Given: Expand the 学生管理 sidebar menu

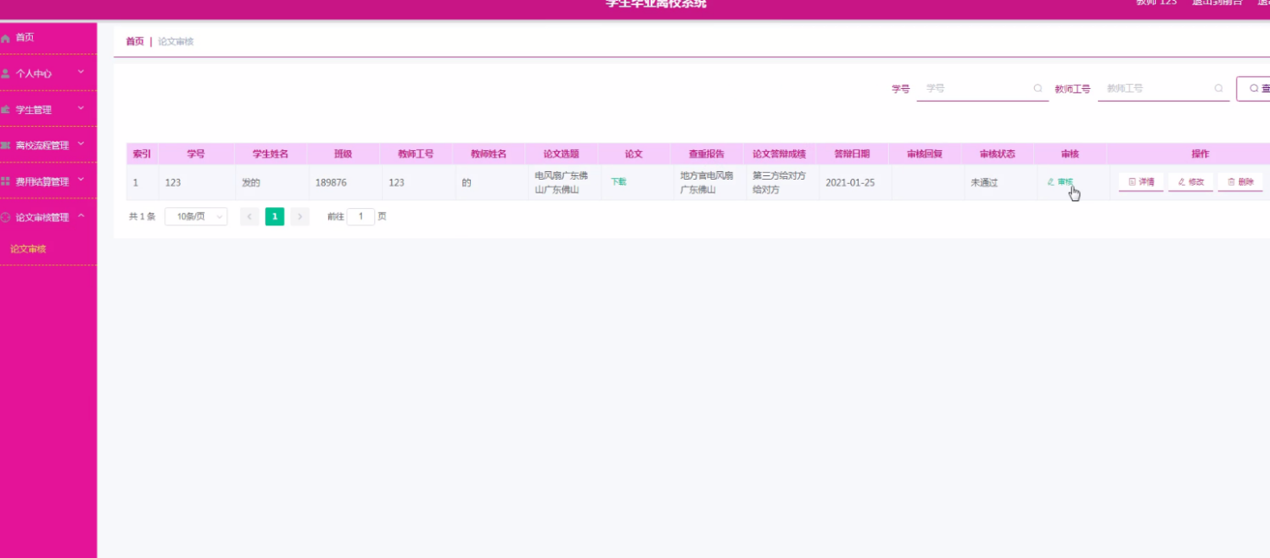Looking at the screenshot, I should coord(48,110).
